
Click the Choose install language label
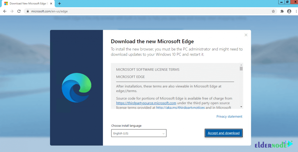pyautogui.click(x=126, y=126)
